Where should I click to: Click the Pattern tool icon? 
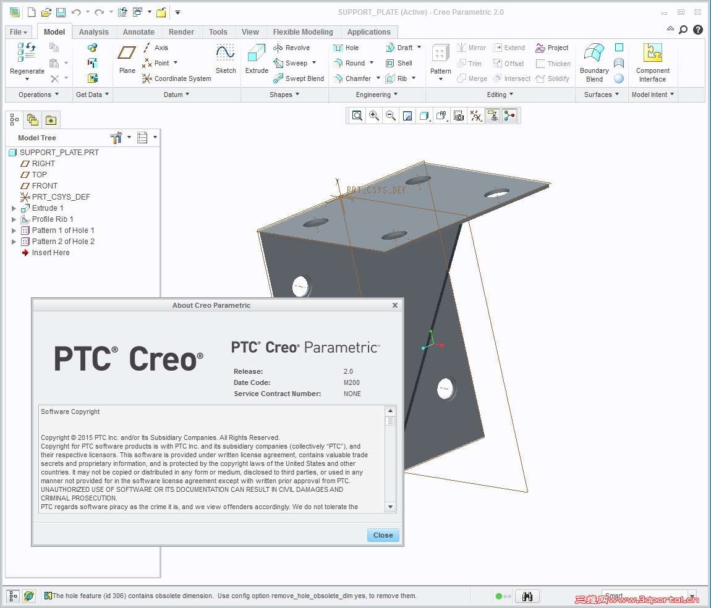440,54
